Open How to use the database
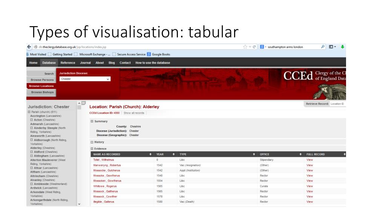 (153, 63)
